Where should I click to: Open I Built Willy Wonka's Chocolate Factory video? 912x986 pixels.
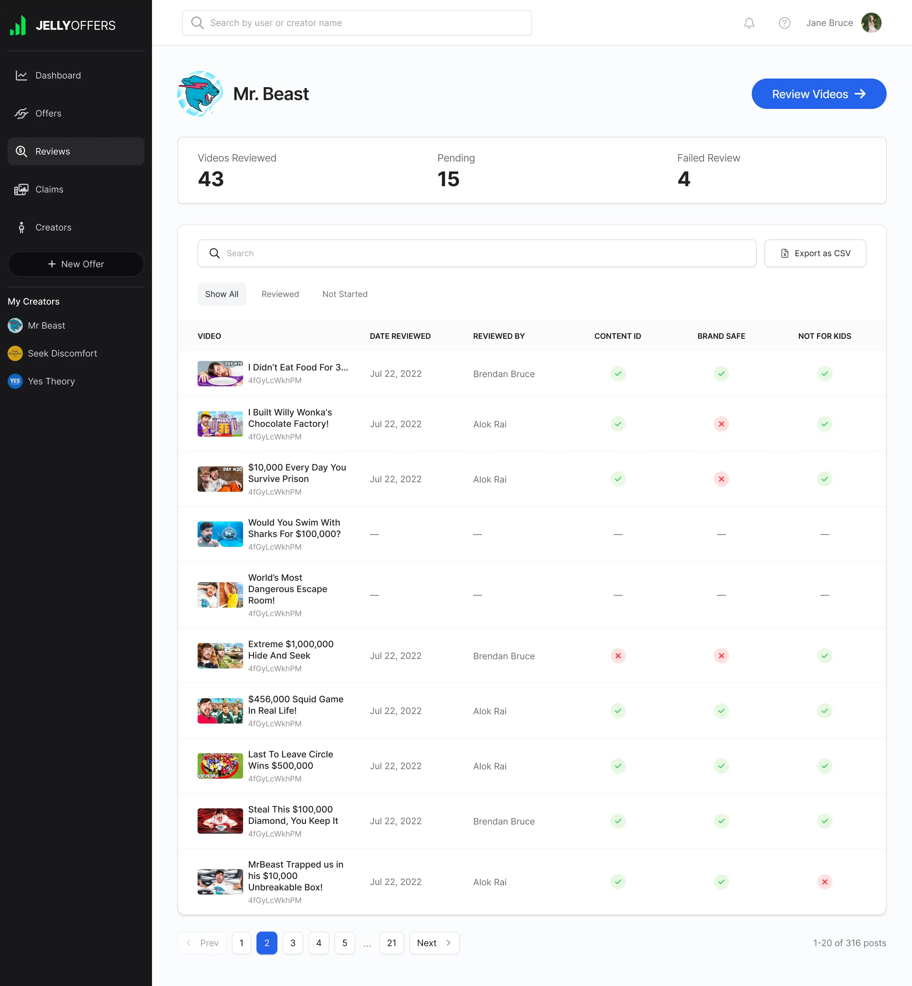pyautogui.click(x=290, y=418)
